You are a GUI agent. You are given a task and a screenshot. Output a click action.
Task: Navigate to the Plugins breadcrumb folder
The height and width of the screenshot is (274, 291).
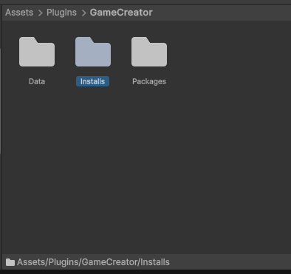[61, 13]
